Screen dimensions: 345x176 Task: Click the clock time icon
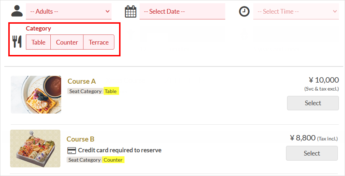point(244,11)
